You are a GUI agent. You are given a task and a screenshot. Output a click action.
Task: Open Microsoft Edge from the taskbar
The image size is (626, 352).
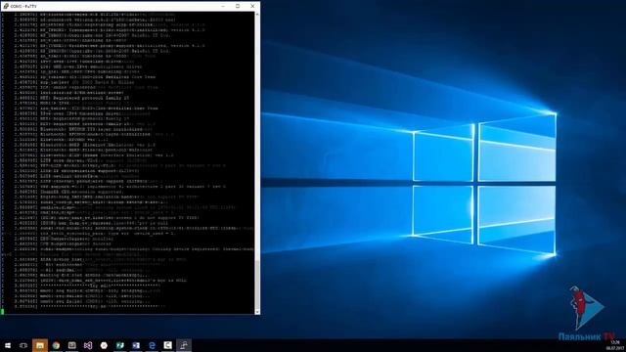[x=152, y=345]
